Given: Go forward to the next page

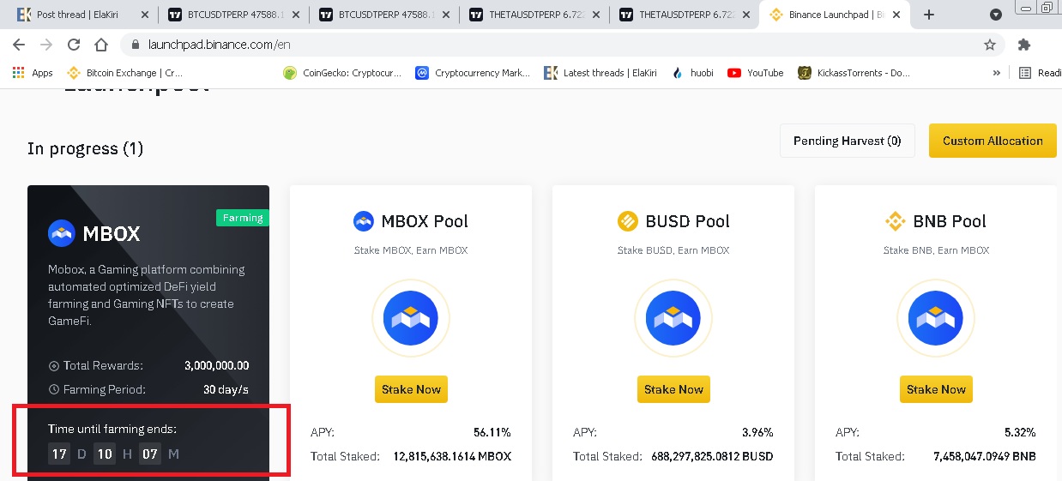Looking at the screenshot, I should tap(46, 45).
